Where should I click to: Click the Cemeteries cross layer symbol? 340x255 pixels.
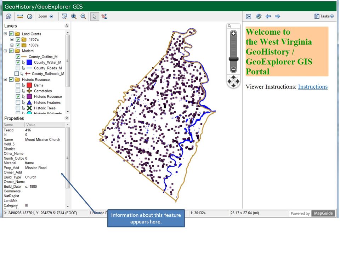point(29,91)
